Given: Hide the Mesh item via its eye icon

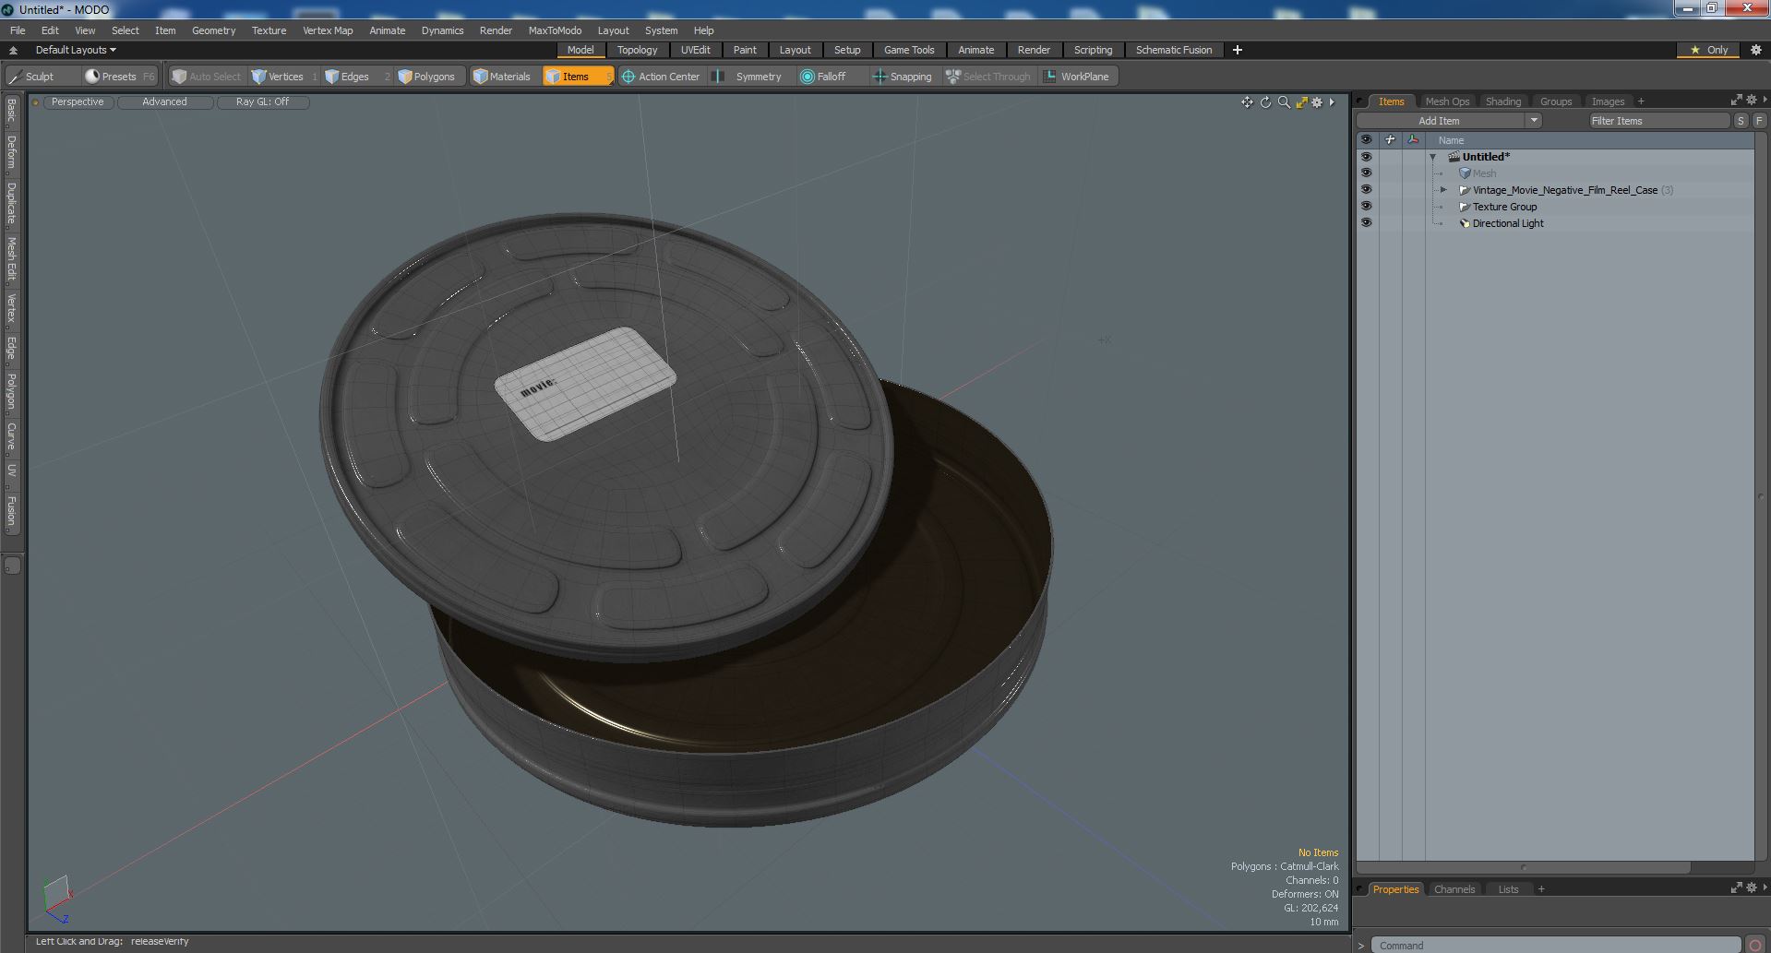Looking at the screenshot, I should [x=1366, y=173].
